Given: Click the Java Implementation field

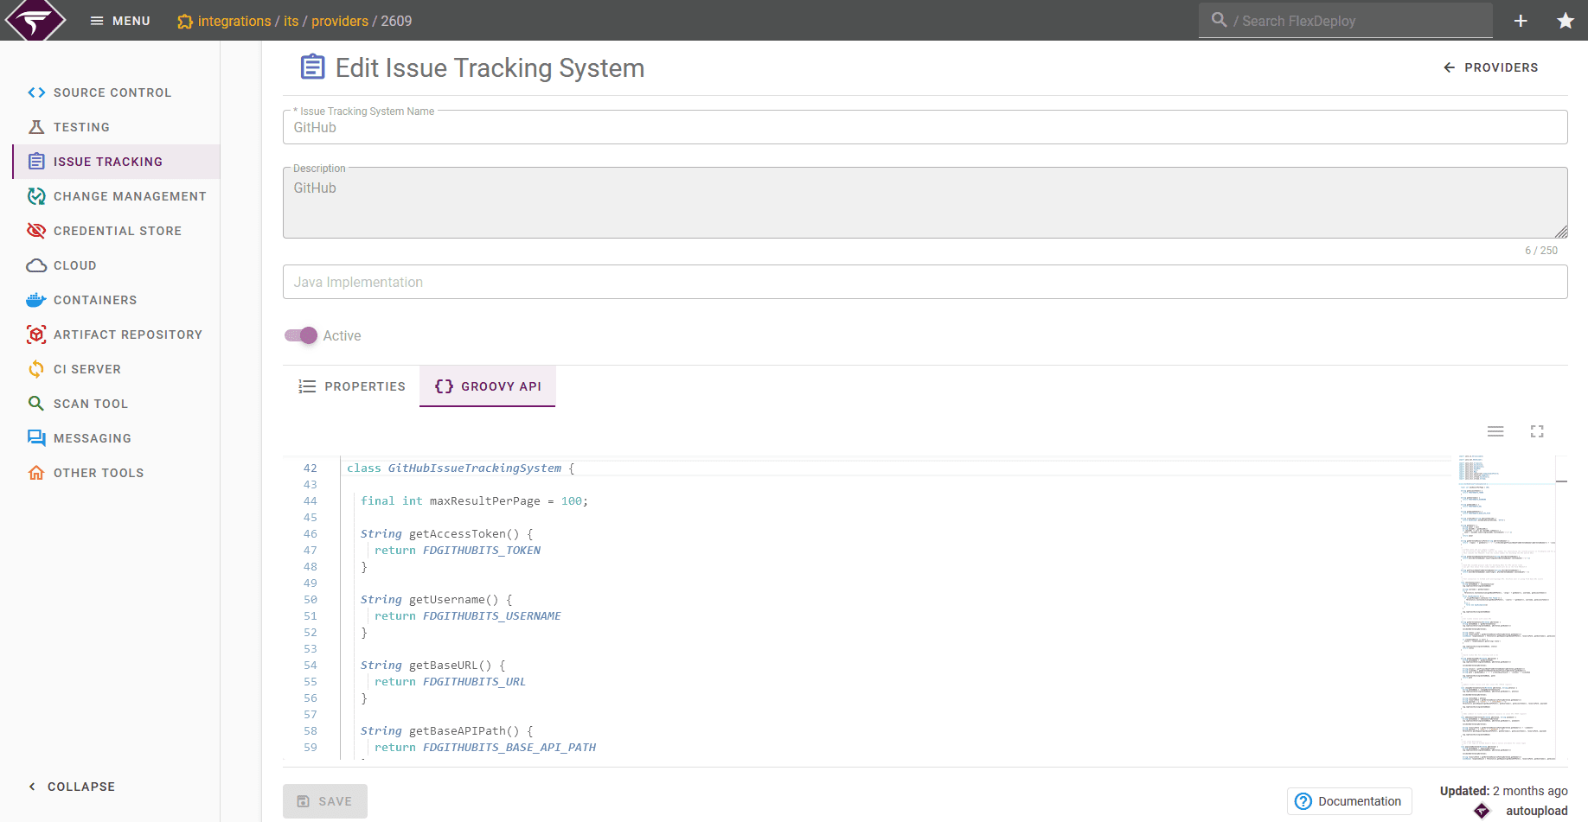Looking at the screenshot, I should [925, 282].
